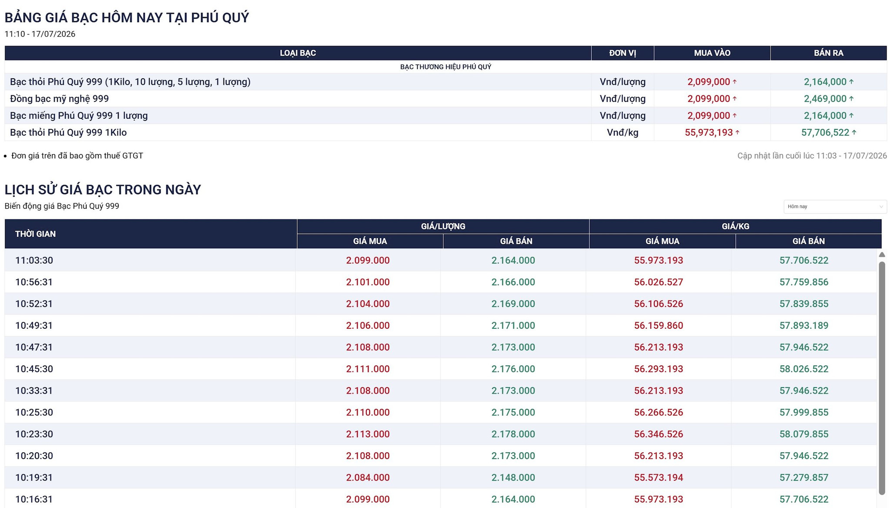The image size is (891, 508).
Task: Click the history table vertical scrollbar thumb
Action: [882, 378]
